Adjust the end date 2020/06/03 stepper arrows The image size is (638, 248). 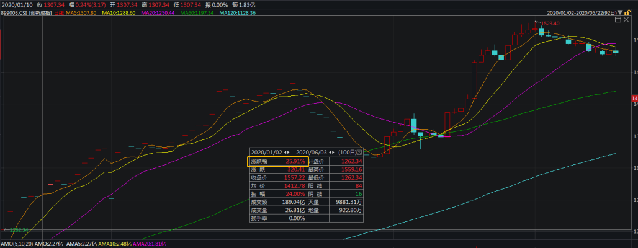pos(331,152)
